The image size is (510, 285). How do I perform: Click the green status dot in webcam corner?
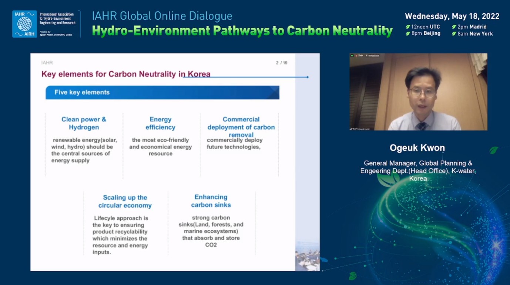(352, 56)
